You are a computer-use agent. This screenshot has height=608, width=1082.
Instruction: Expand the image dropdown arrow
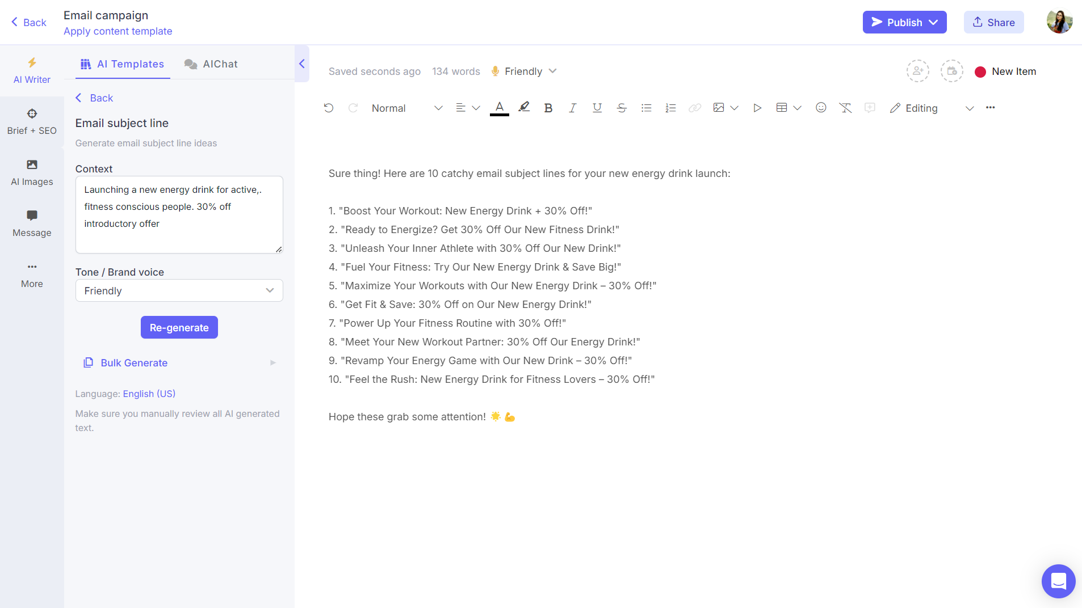tap(735, 108)
